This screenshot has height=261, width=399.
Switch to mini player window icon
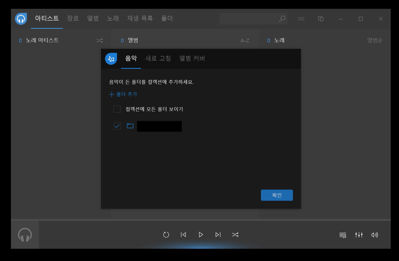coord(321,19)
